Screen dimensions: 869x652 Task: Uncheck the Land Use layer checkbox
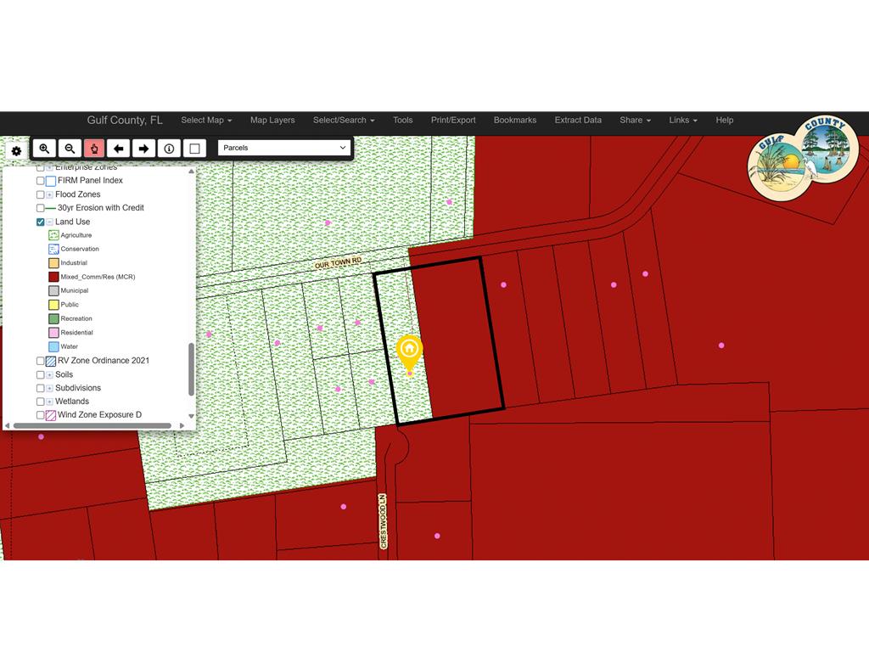pyautogui.click(x=40, y=222)
